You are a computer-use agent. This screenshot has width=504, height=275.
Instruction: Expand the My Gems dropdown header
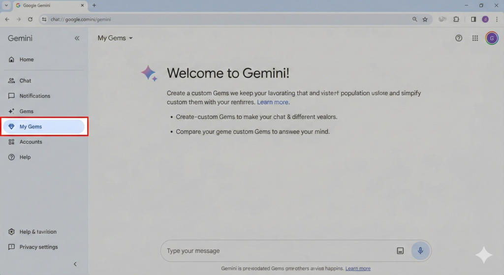click(x=115, y=38)
